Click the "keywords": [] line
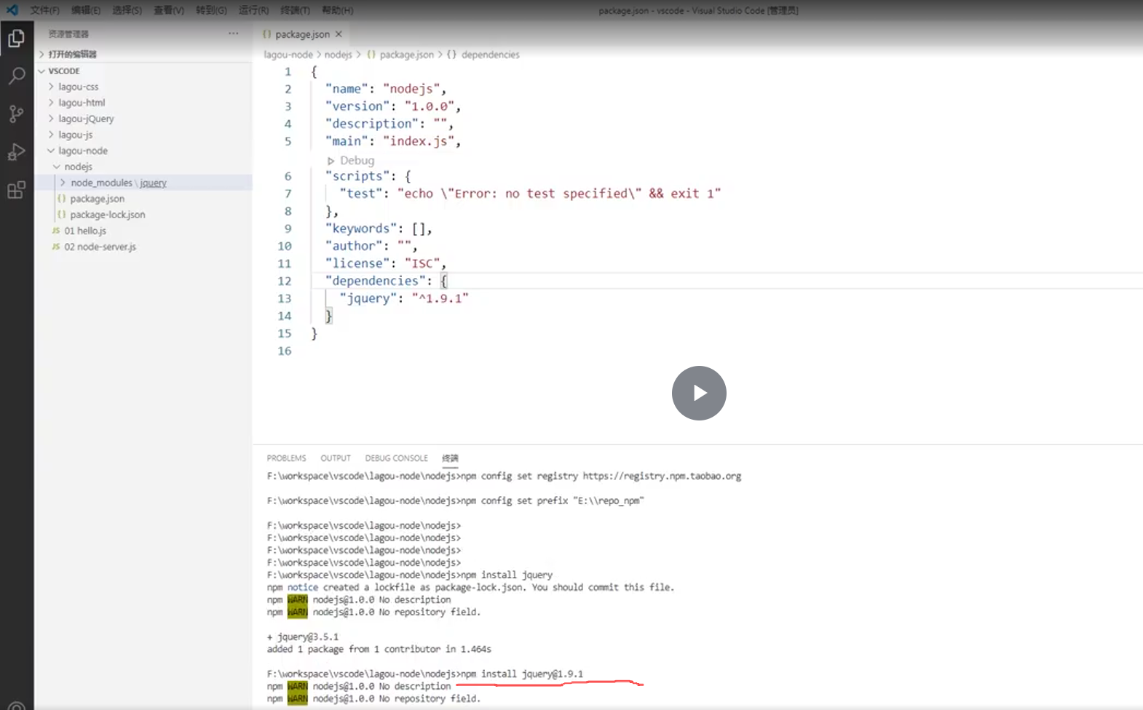 pos(379,228)
